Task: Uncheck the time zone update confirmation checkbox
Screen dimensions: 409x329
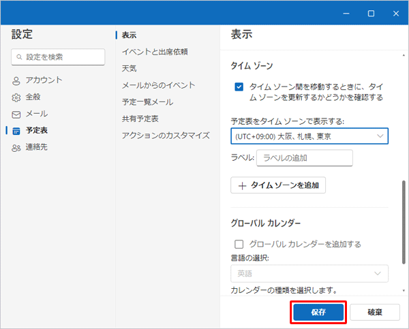Action: tap(239, 87)
